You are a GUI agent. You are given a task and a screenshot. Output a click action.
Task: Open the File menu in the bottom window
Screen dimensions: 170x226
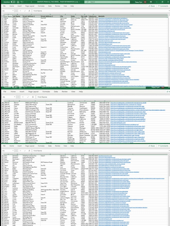[x=4, y=146]
